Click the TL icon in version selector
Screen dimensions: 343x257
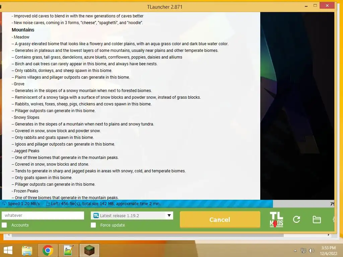pyautogui.click(x=96, y=216)
